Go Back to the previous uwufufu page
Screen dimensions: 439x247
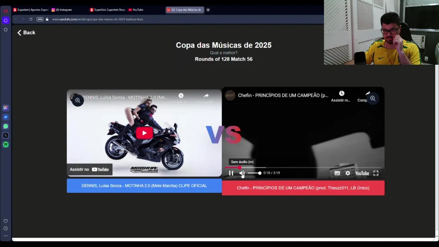click(x=26, y=33)
